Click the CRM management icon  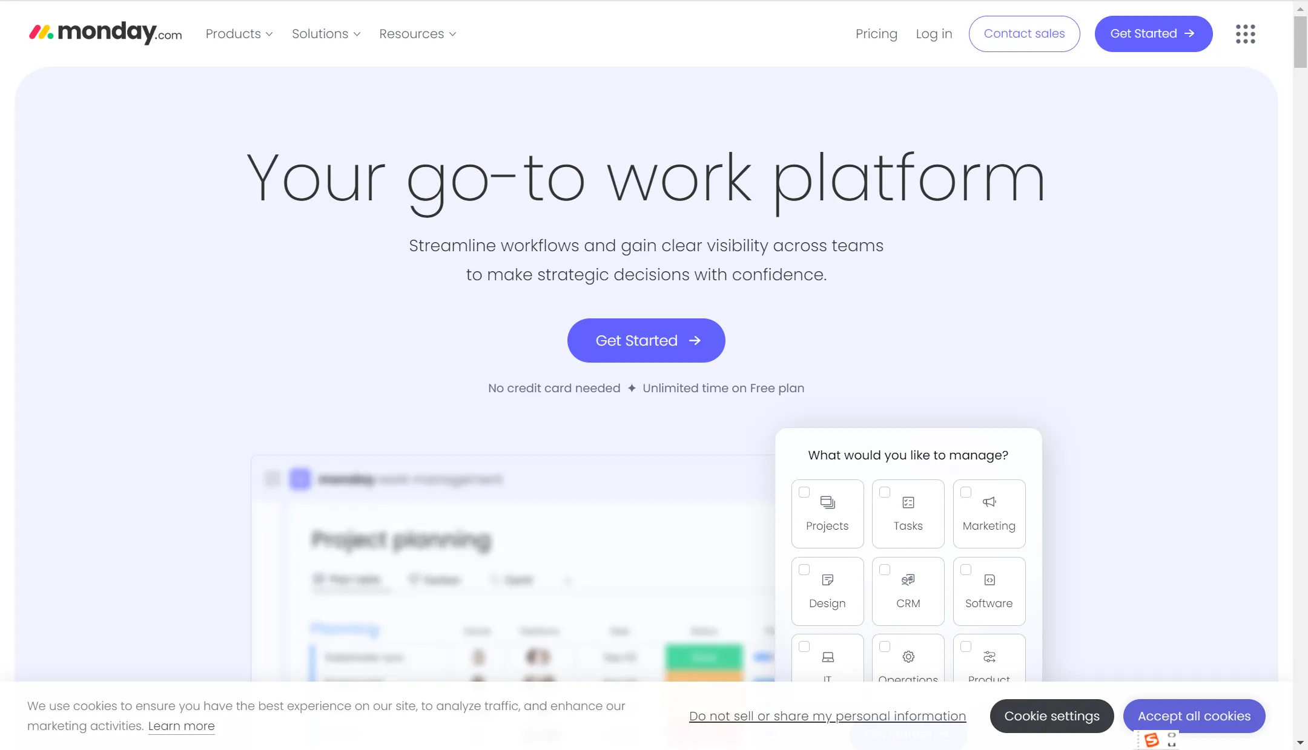(908, 581)
